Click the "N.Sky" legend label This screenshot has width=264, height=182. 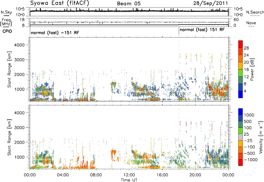6,12
